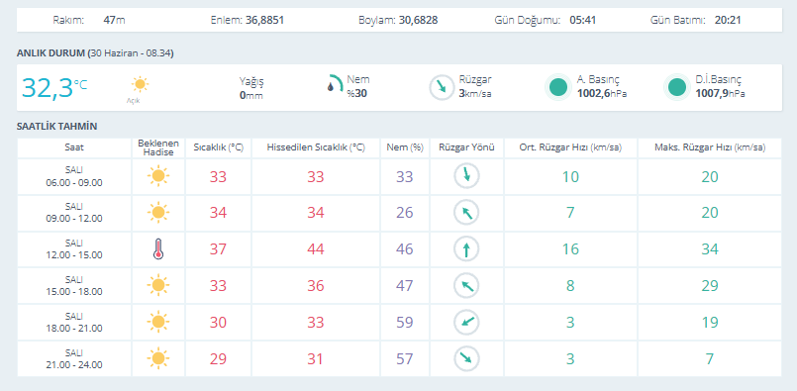Screen dimensions: 797x391
Task: Click the maximum wind speed 34 cell
Action: [710, 249]
